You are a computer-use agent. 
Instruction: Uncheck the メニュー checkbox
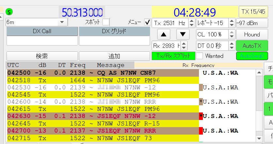(x=147, y=22)
